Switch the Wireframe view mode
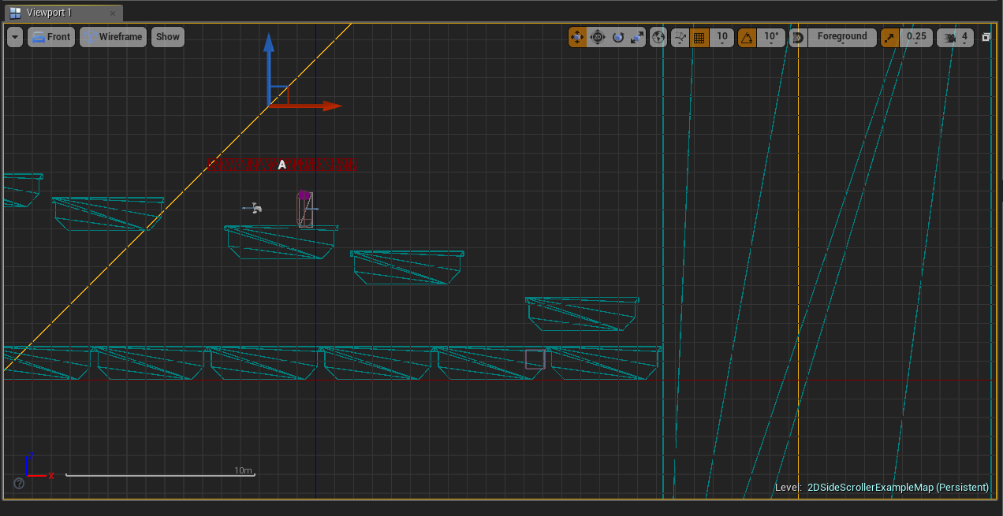The height and width of the screenshot is (516, 1003). tap(113, 36)
